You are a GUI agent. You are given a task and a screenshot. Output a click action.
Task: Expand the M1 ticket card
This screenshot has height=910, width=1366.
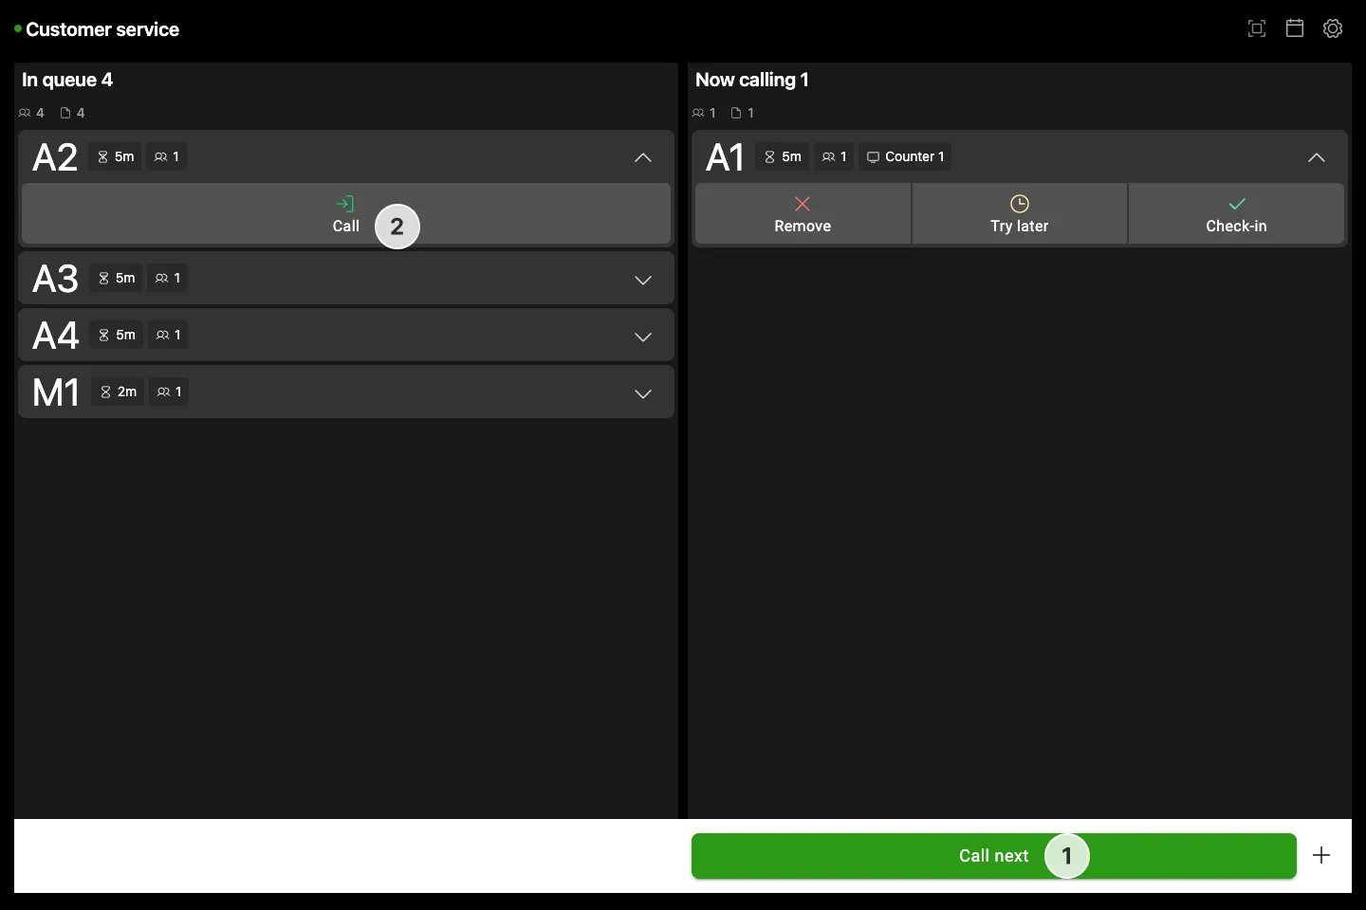643,393
